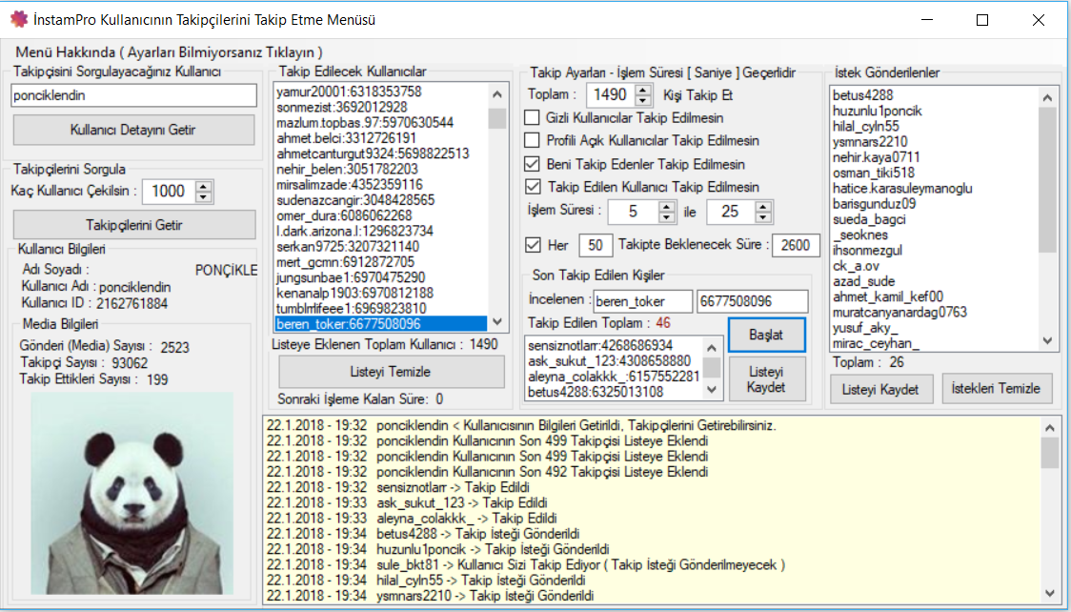Click İncelenen ID field 6677508096
This screenshot has width=1071, height=612.
pos(752,301)
